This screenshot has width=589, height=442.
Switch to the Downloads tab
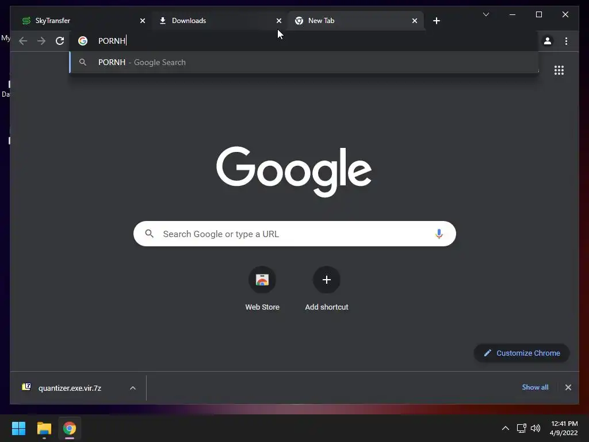coord(220,21)
